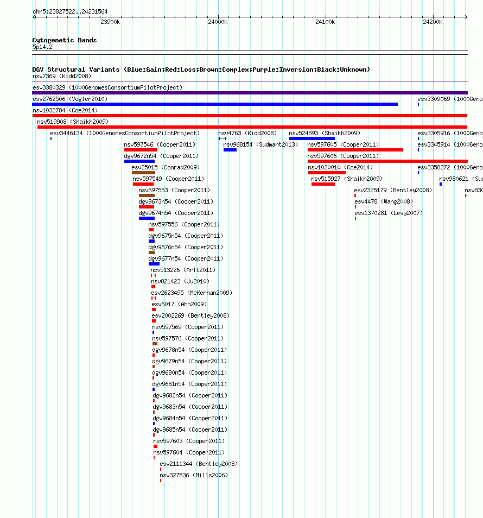Select esv3345914 variant label
483x518 pixels.
point(450,144)
